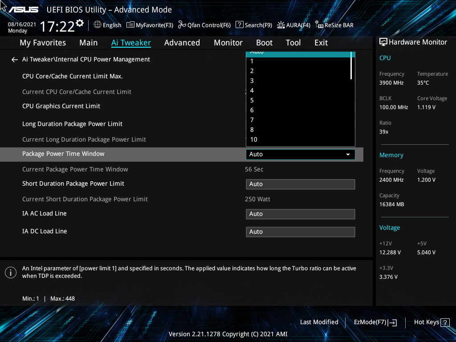Click the Memory Capacity 16384 MB value
The height and width of the screenshot is (342, 456).
pos(391,204)
